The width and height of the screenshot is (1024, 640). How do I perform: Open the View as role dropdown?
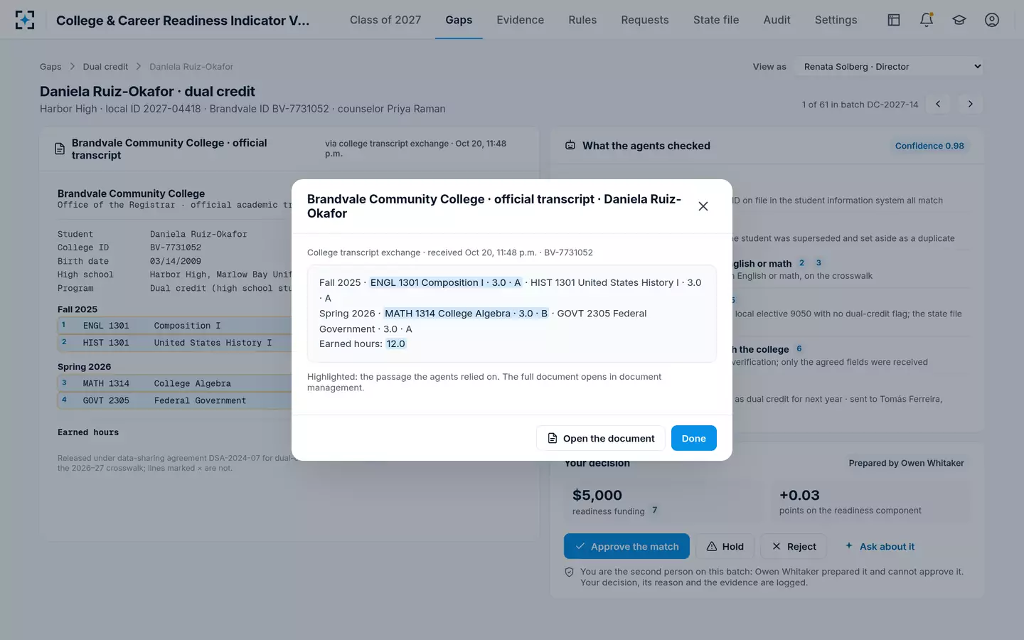(889, 66)
